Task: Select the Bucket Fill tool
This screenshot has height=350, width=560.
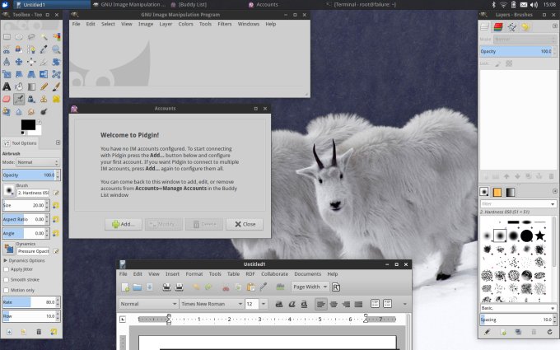Action: coord(19,86)
